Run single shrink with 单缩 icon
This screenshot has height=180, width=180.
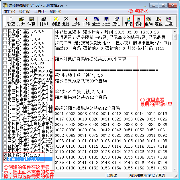click(129, 21)
